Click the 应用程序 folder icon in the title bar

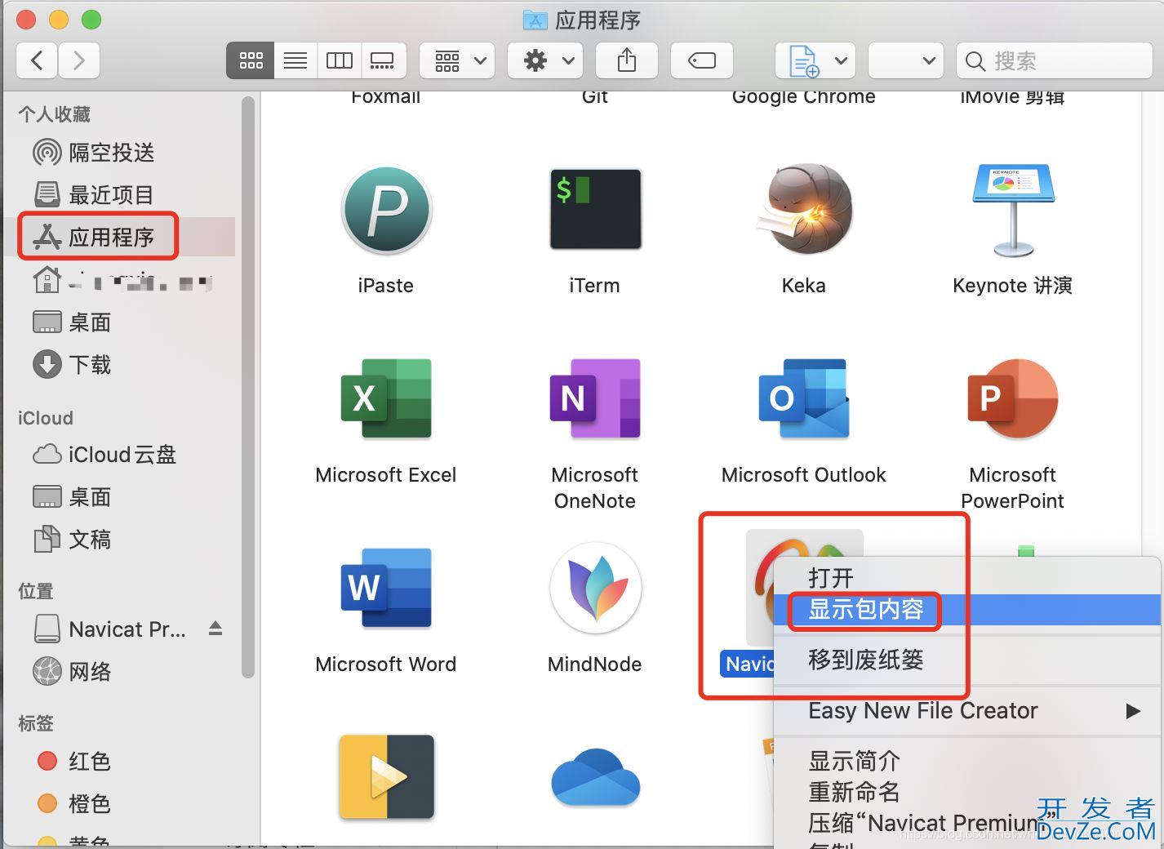[535, 20]
